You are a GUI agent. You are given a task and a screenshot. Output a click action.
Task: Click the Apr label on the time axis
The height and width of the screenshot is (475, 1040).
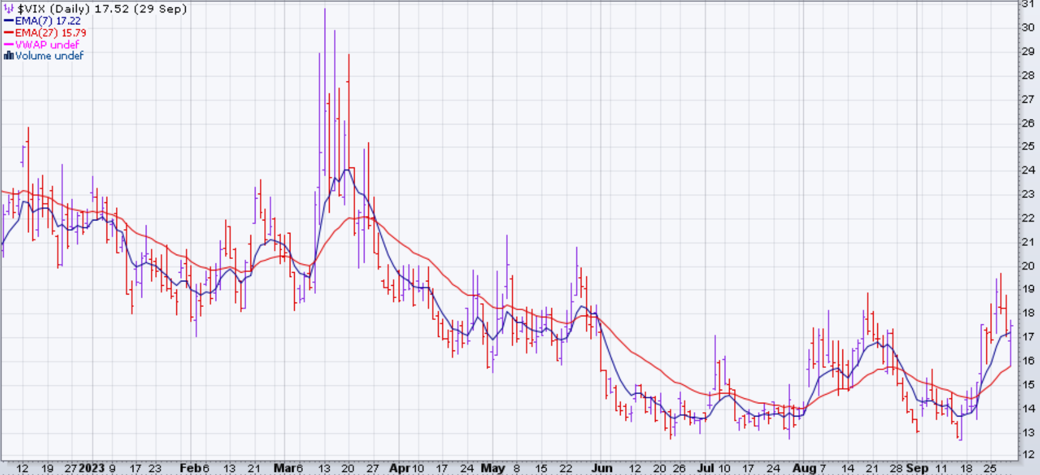point(399,468)
